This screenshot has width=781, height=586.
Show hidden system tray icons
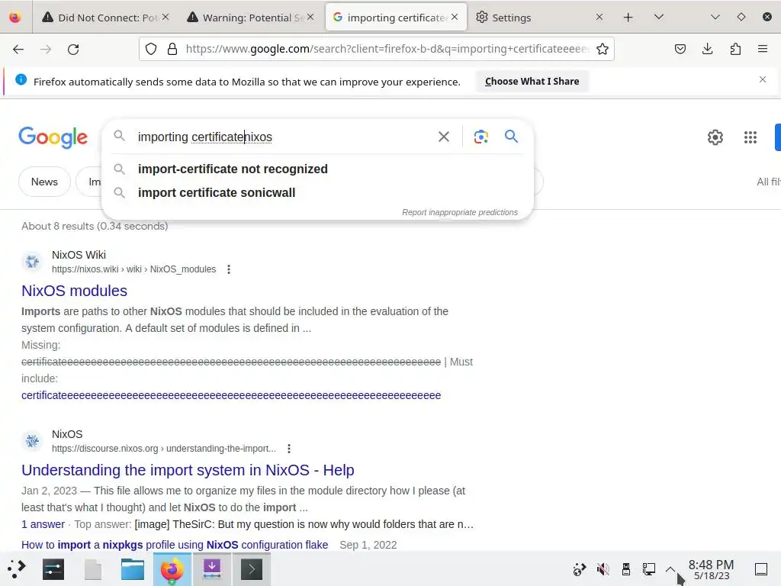tap(670, 568)
